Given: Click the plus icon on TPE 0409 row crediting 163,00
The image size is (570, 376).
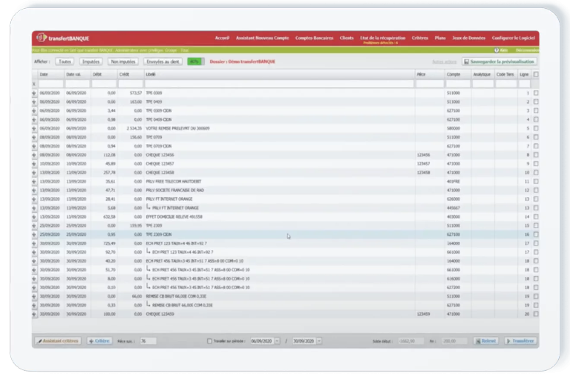Looking at the screenshot, I should click(x=34, y=102).
